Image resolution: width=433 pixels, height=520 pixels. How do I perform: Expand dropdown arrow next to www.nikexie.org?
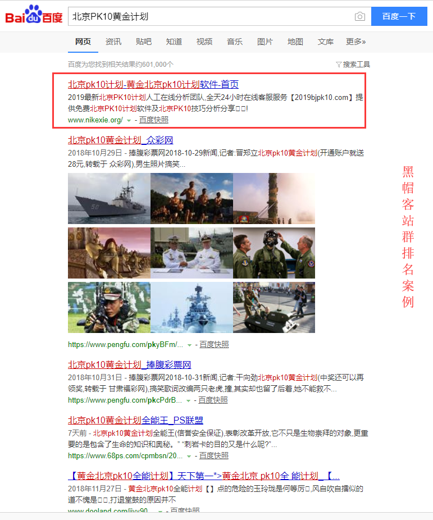(129, 120)
